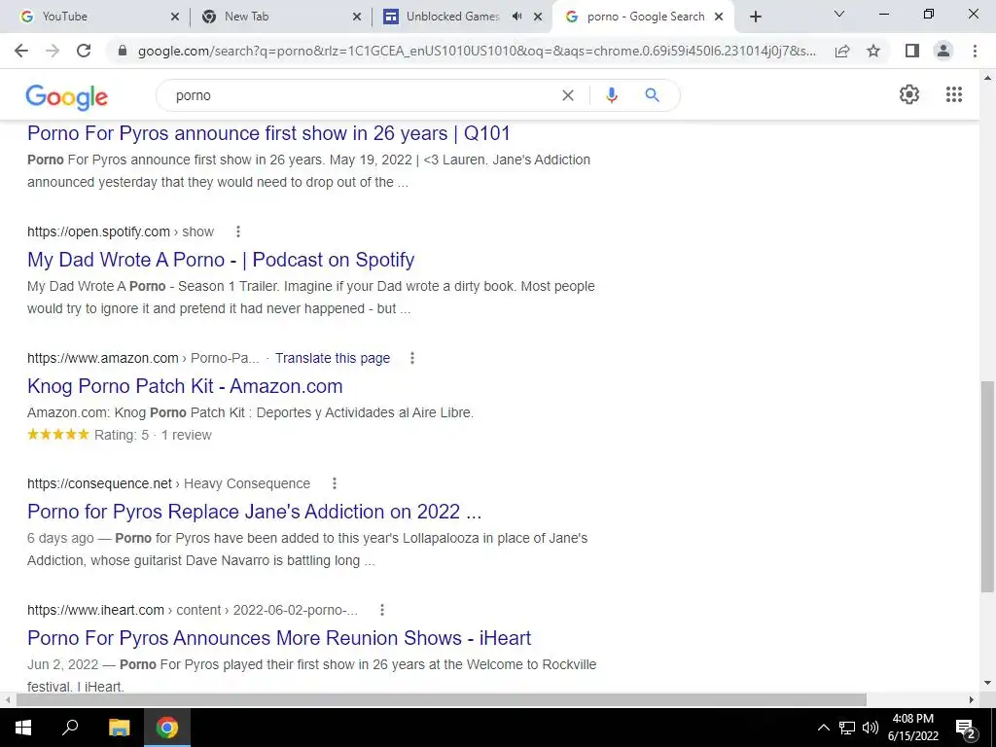Image resolution: width=996 pixels, height=747 pixels.
Task: Open more options for the Amazon result
Action: point(412,358)
